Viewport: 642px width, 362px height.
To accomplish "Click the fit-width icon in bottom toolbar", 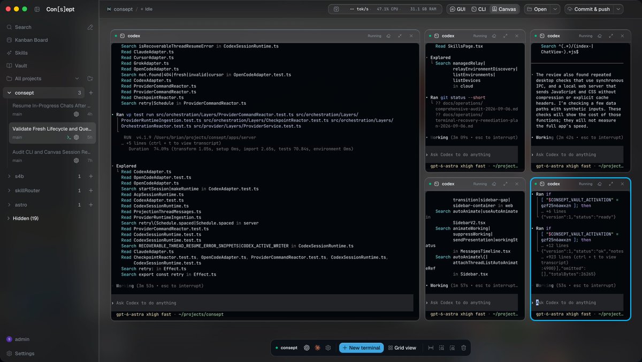I will [x=431, y=348].
